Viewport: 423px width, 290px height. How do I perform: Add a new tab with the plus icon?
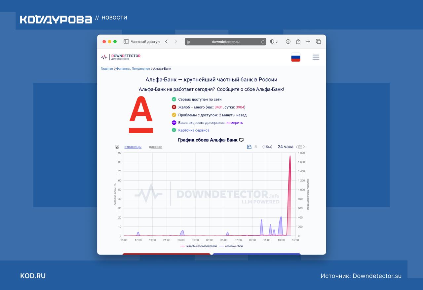tap(308, 42)
